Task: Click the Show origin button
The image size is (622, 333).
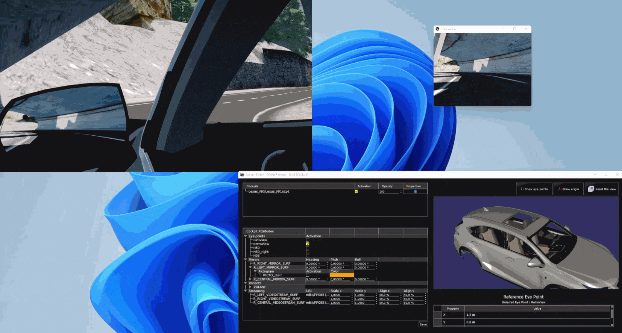Action: pyautogui.click(x=568, y=189)
